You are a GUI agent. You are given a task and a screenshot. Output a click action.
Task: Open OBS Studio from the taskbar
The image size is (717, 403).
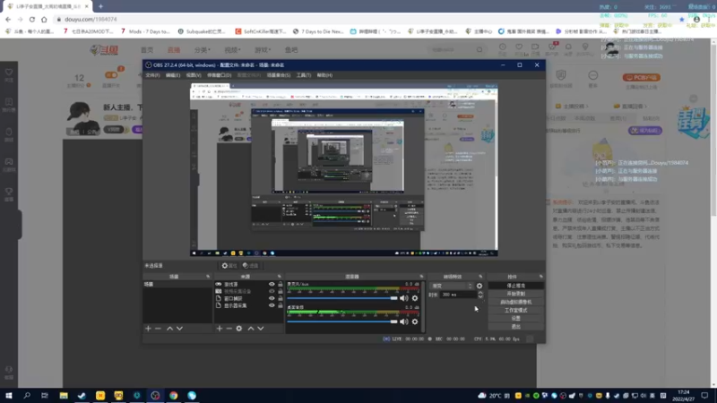155,395
